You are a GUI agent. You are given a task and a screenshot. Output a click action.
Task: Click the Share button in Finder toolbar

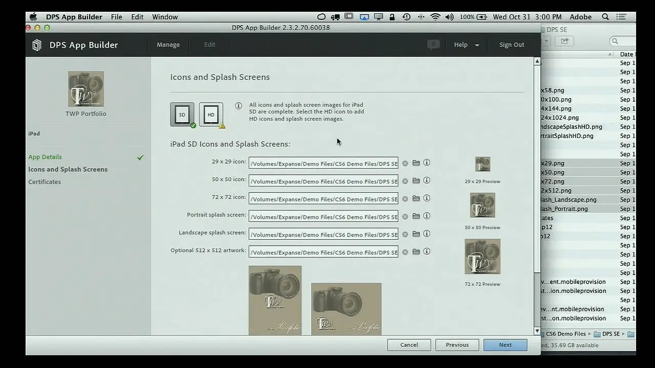click(564, 41)
